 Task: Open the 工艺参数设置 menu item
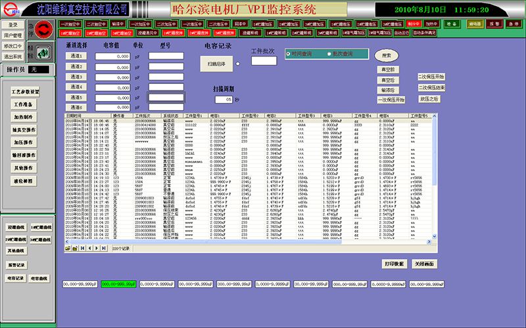click(27, 92)
